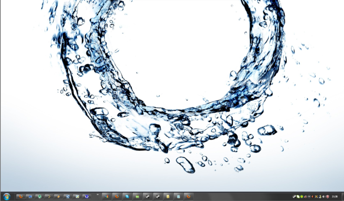Open the Windows Start menu orb
Viewport: 344px width, 201px height.
6,196
